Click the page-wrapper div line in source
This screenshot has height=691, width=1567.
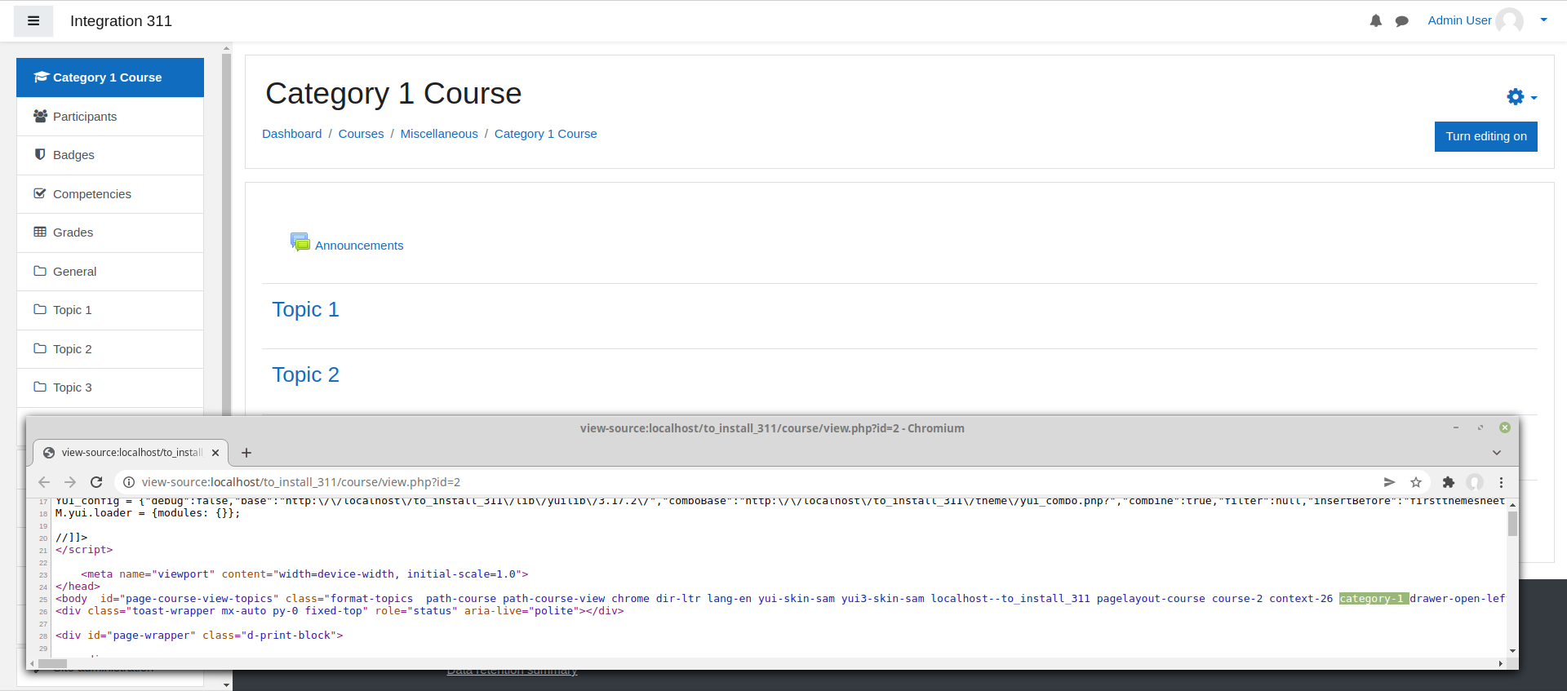(199, 636)
